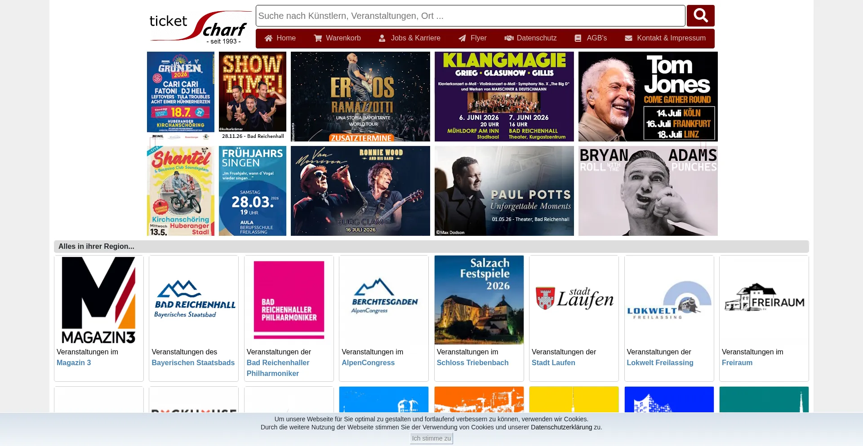The width and height of the screenshot is (863, 446).
Task: Open the Shantel Kirchanschöring banner
Action: tap(181, 191)
